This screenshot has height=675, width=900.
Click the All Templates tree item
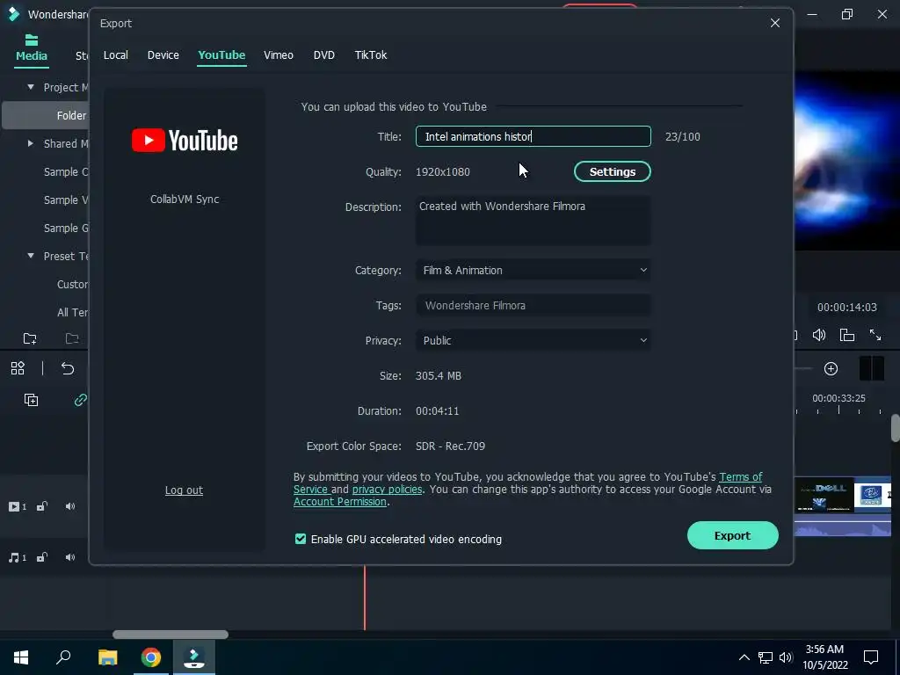72,312
